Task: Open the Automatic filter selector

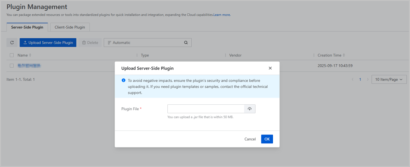Action: coord(143,43)
